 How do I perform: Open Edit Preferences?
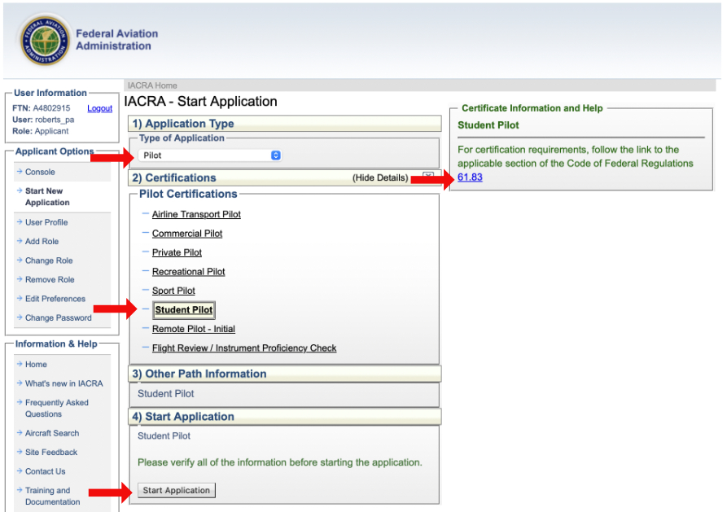pos(55,299)
